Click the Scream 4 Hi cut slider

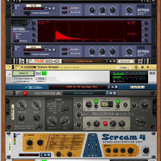[x=96, y=145]
